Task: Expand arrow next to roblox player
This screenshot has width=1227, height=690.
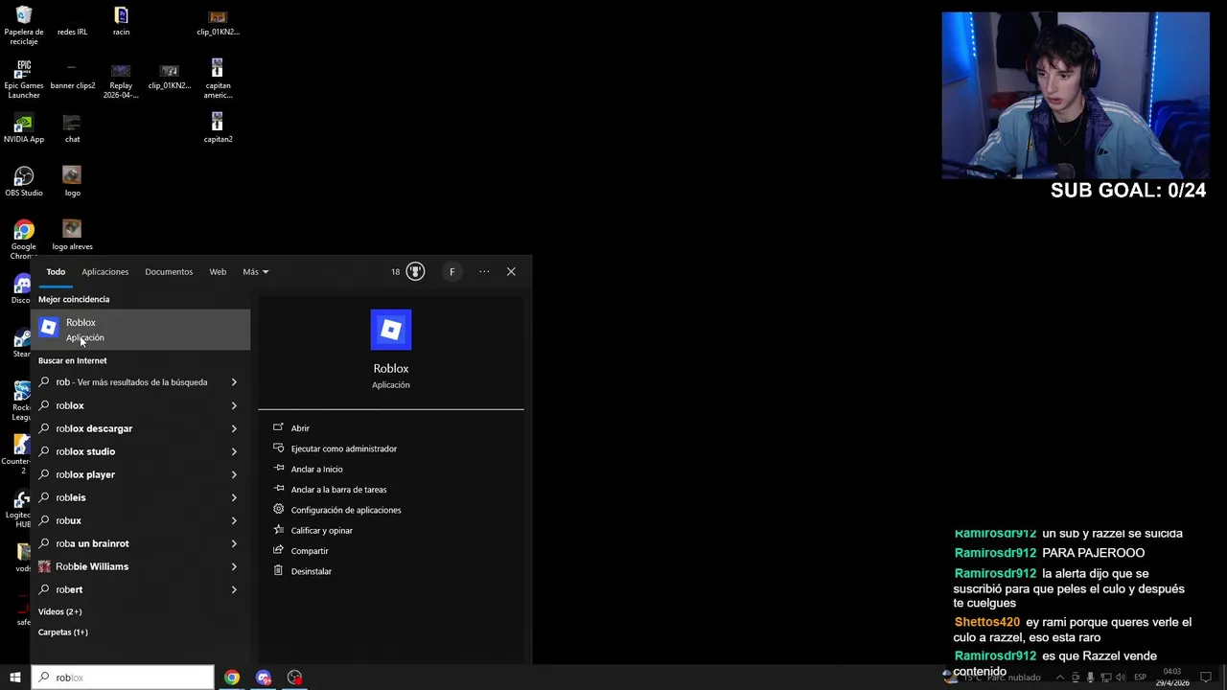Action: pos(234,474)
